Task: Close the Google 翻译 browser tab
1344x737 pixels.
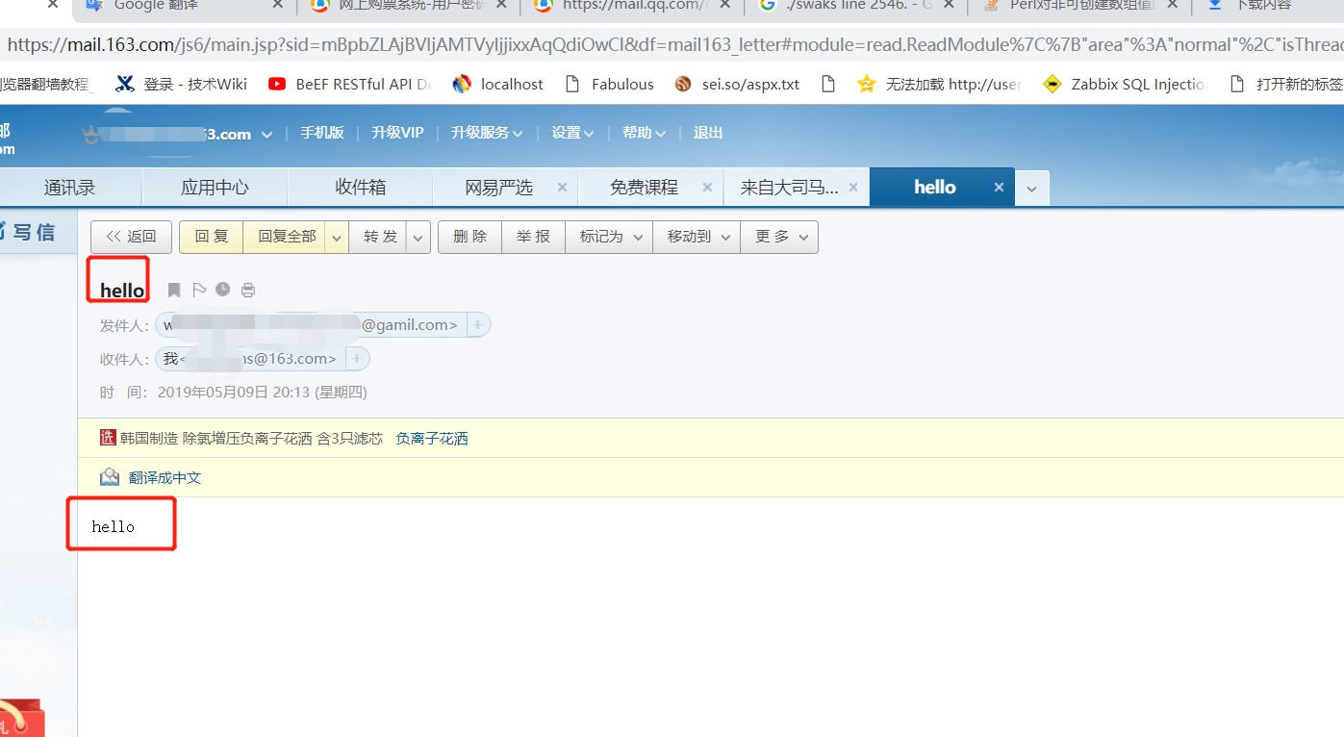Action: point(278,5)
